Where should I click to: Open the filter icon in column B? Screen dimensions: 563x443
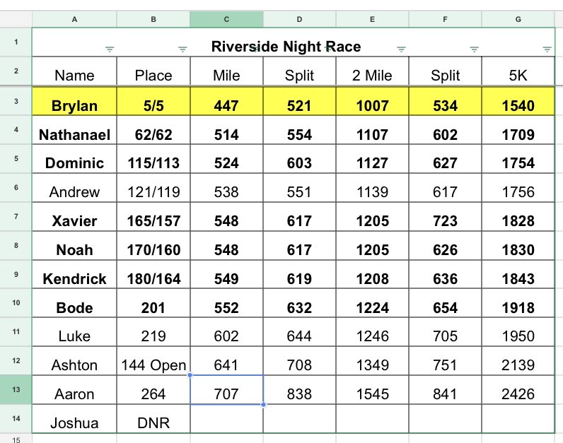[182, 49]
